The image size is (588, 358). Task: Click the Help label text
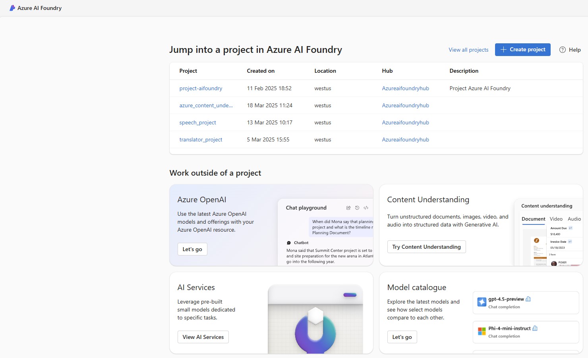click(574, 50)
